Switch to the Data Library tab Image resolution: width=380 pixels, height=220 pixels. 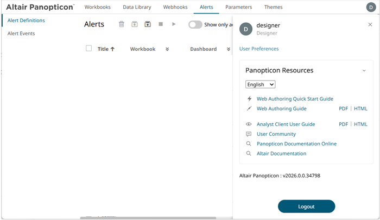click(x=137, y=8)
